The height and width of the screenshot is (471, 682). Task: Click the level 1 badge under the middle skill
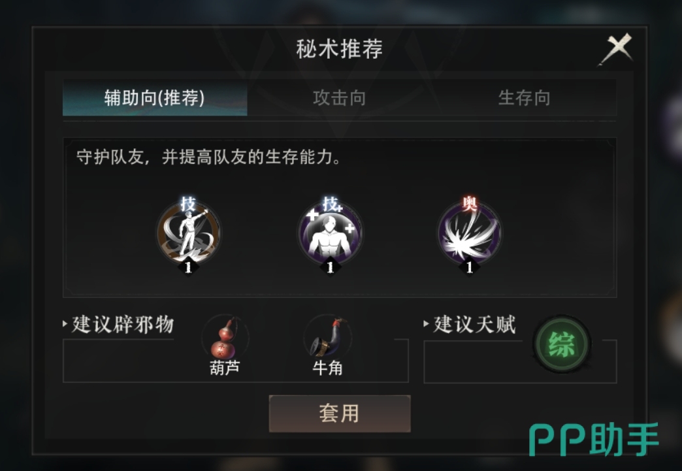click(330, 267)
